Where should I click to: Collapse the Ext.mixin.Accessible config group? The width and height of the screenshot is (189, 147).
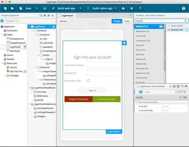137,102
